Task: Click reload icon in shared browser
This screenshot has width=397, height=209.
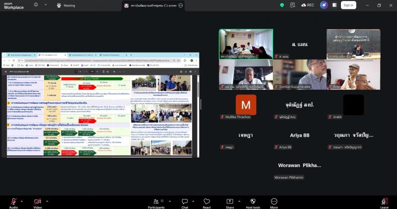Action: (x=14, y=61)
